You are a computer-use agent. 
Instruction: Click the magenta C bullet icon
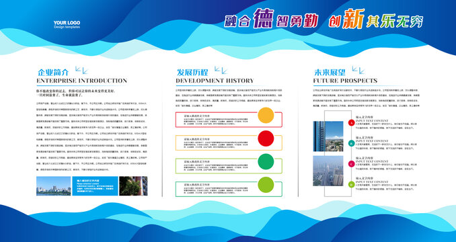pos(351,163)
